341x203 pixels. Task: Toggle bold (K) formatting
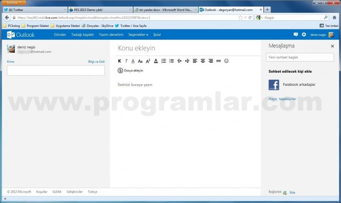pos(119,61)
